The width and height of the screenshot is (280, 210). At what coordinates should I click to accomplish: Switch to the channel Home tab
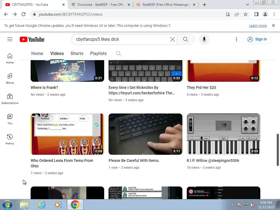click(37, 53)
